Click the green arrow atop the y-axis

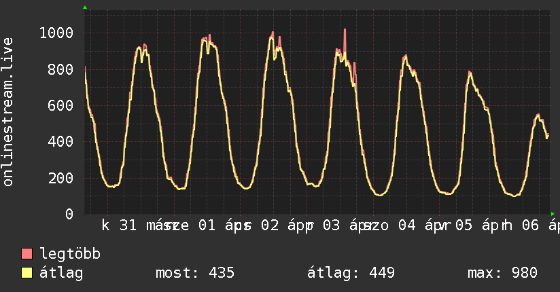[85, 7]
